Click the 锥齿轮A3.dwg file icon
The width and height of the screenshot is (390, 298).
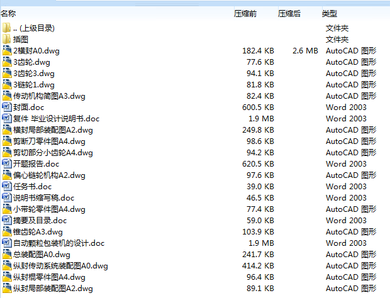(7, 231)
